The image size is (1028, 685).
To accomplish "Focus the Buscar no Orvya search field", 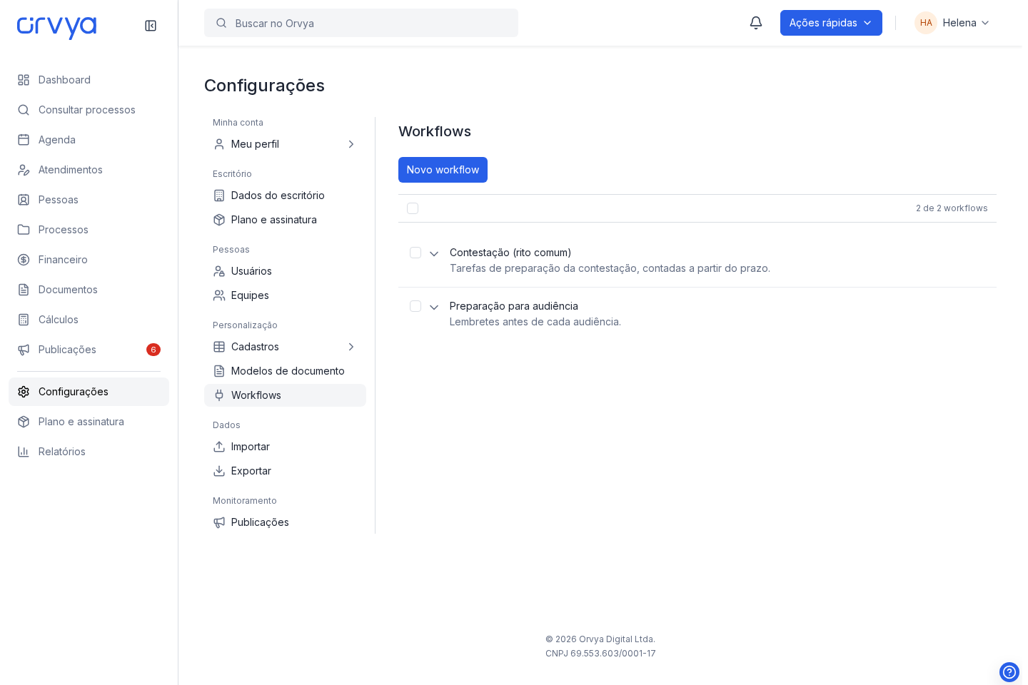I will pyautogui.click(x=361, y=23).
